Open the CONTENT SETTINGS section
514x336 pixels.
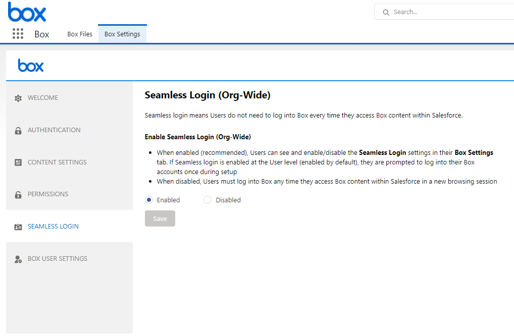tap(70, 162)
